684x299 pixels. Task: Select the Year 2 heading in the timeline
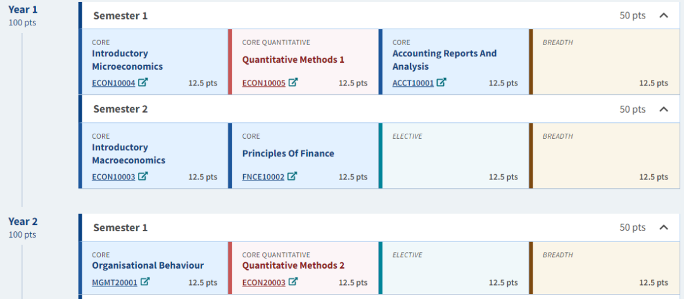(23, 221)
